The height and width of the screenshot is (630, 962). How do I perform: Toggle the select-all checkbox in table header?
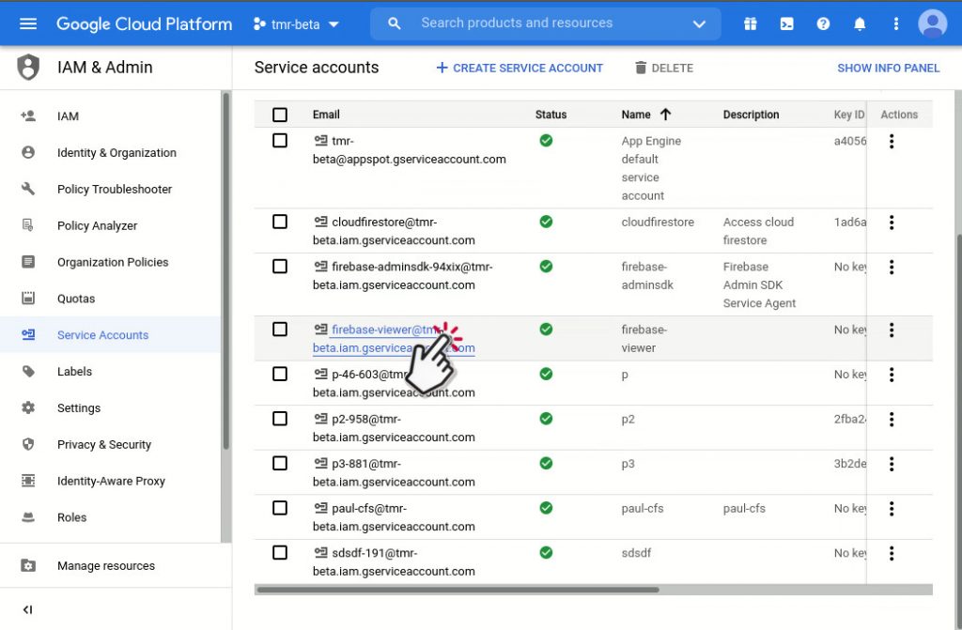point(280,115)
